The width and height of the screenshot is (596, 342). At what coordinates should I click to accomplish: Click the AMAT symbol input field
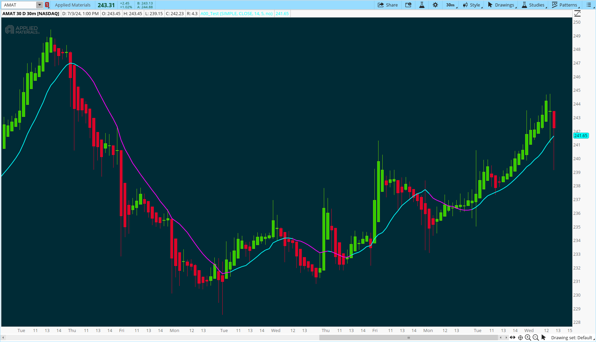pyautogui.click(x=19, y=5)
